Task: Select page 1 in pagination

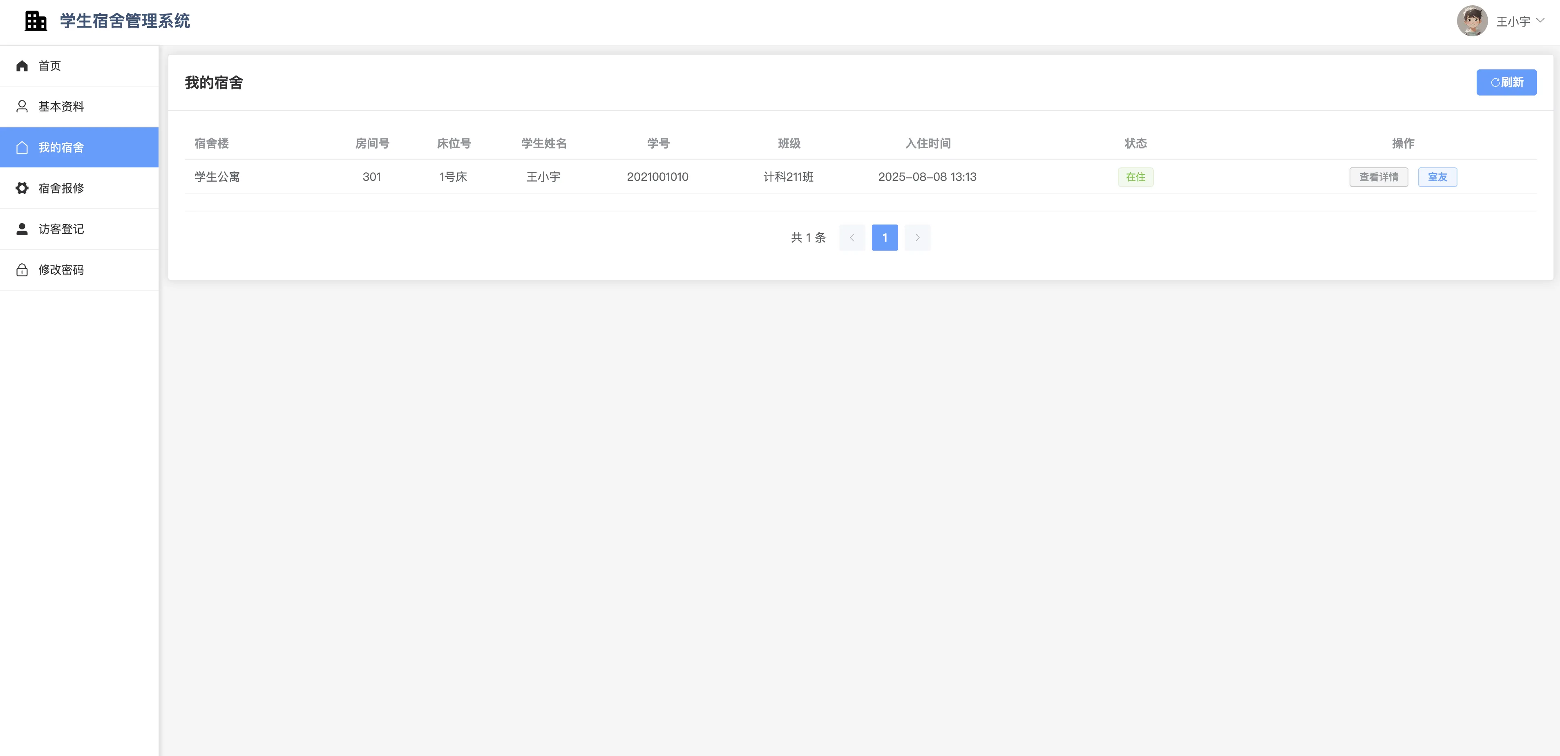Action: tap(884, 238)
